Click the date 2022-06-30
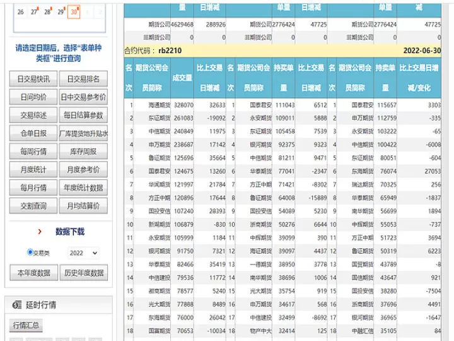Screen dimensions: 454x341 pyautogui.click(x=422, y=51)
